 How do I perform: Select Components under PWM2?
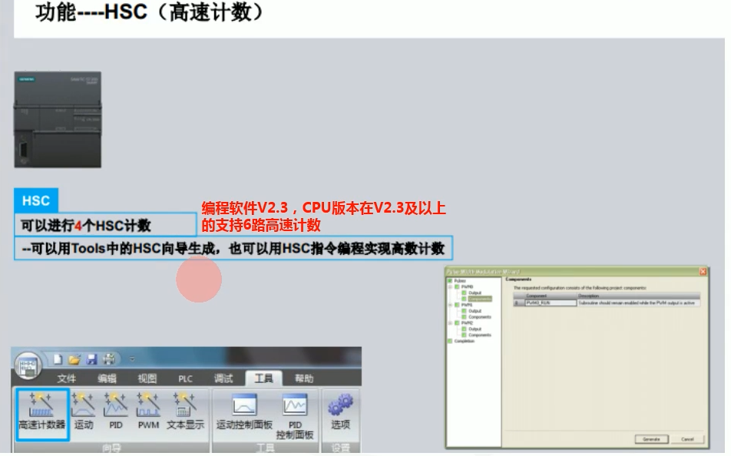coord(480,335)
